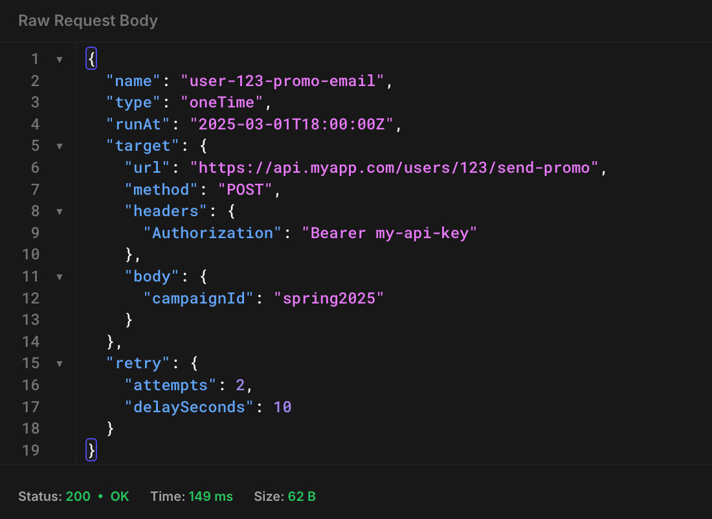This screenshot has height=519, width=712.
Task: Fold the "headers" block on line 8
Action: pos(60,211)
